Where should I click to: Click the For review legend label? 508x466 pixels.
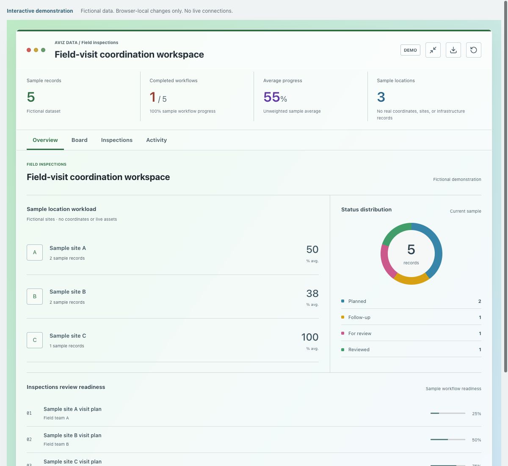[360, 333]
